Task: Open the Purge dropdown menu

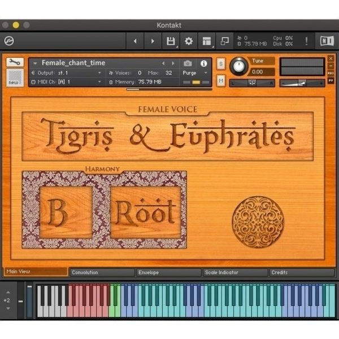Action: (195, 73)
